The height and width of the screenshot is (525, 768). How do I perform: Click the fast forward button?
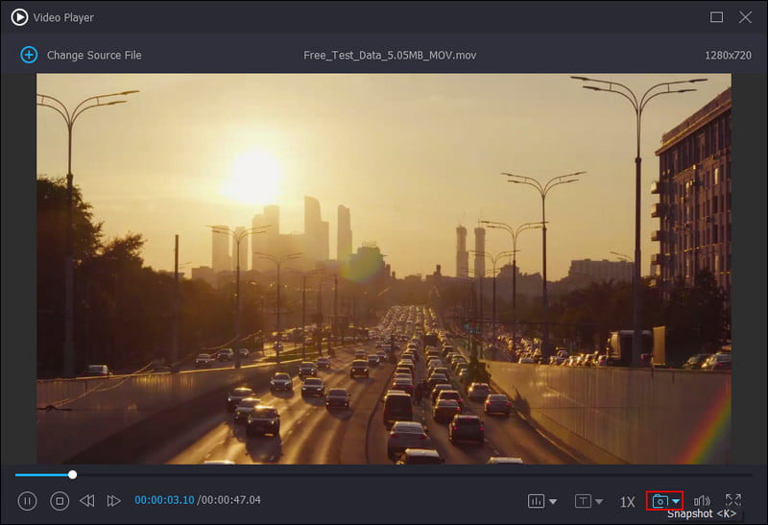click(113, 500)
